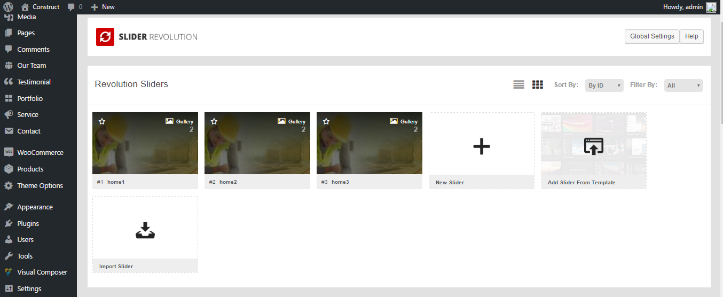Open the home2 slider thumbnail
723x297 pixels.
pos(257,143)
